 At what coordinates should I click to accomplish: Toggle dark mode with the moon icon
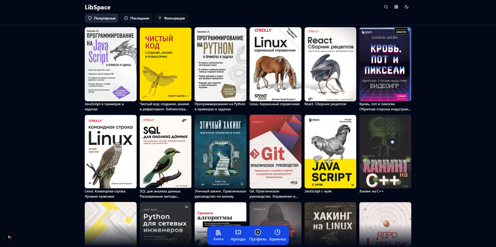click(x=407, y=7)
